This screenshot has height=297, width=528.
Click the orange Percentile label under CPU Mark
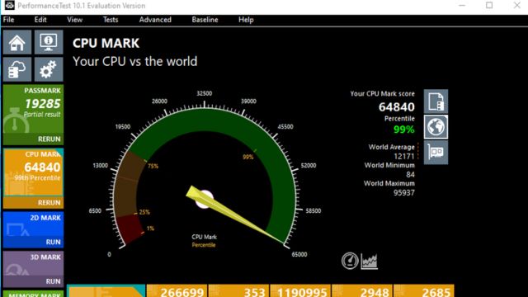pos(204,245)
